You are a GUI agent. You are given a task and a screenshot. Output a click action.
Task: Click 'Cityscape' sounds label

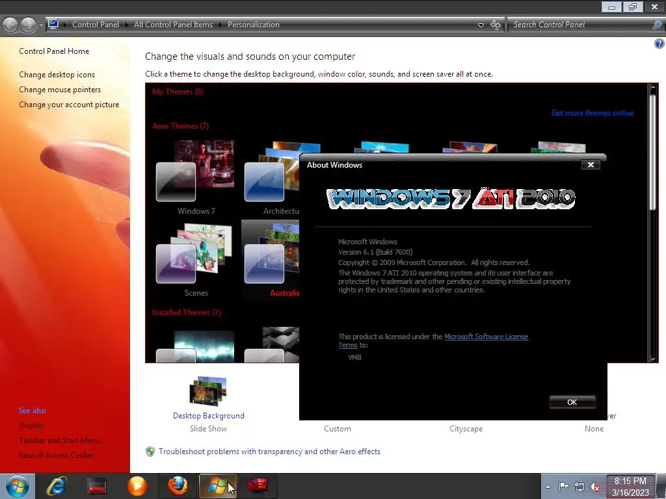pos(466,429)
